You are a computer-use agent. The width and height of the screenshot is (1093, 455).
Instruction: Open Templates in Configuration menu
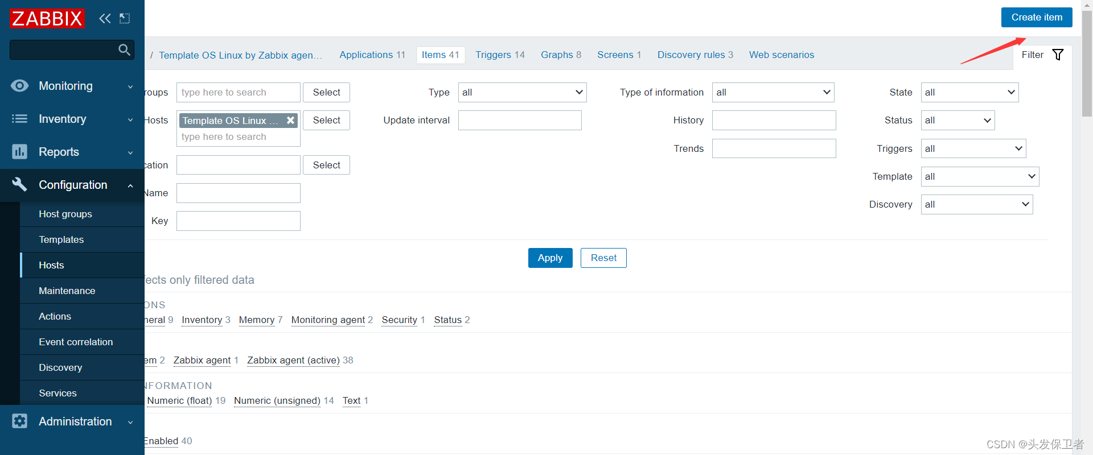[82, 239]
